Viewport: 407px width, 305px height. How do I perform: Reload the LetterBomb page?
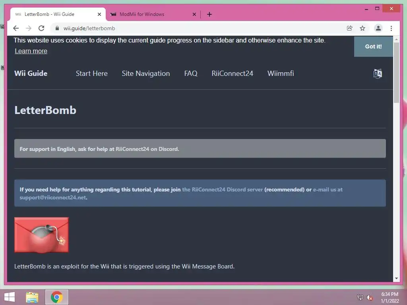tap(41, 28)
